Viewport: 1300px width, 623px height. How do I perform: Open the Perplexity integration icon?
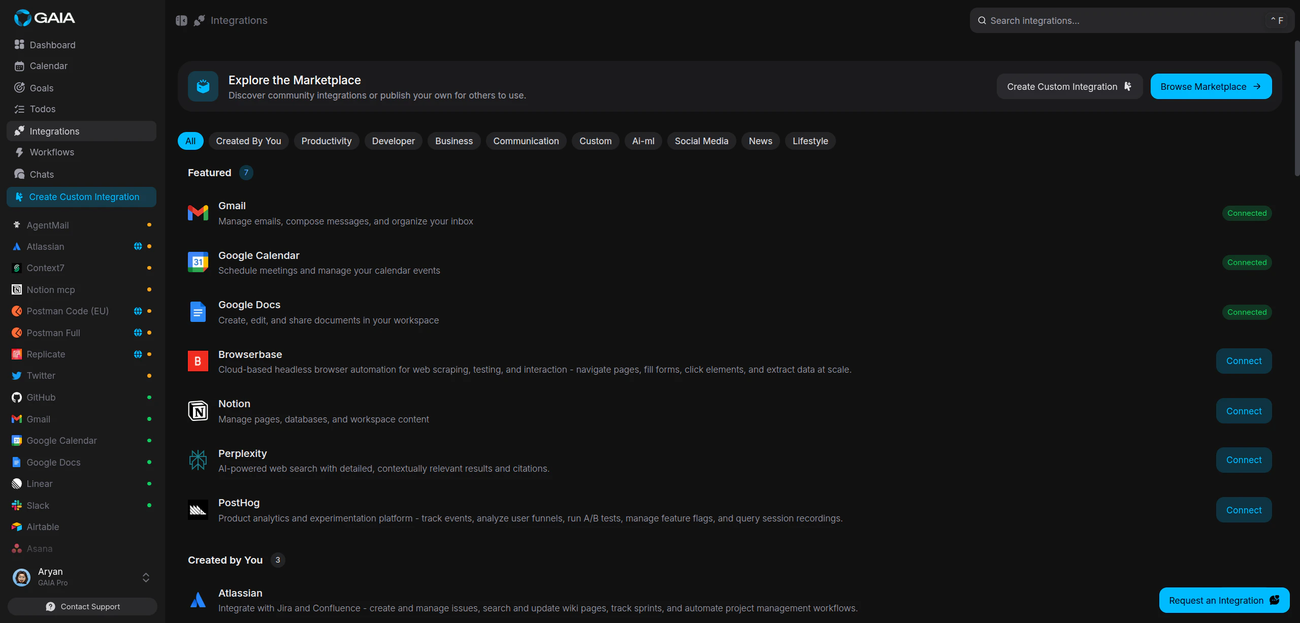click(198, 460)
